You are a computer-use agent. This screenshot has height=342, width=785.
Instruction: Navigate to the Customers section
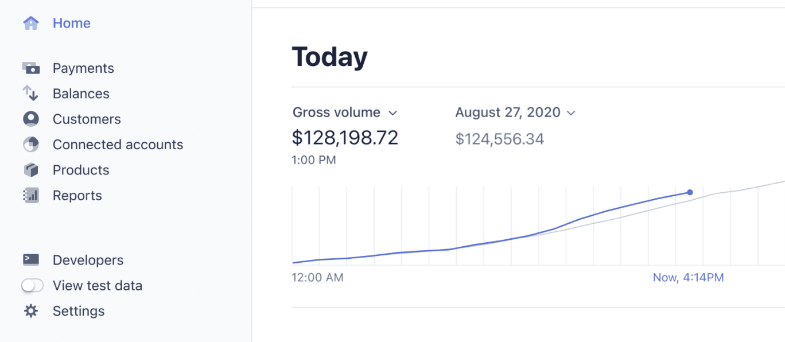coord(87,119)
